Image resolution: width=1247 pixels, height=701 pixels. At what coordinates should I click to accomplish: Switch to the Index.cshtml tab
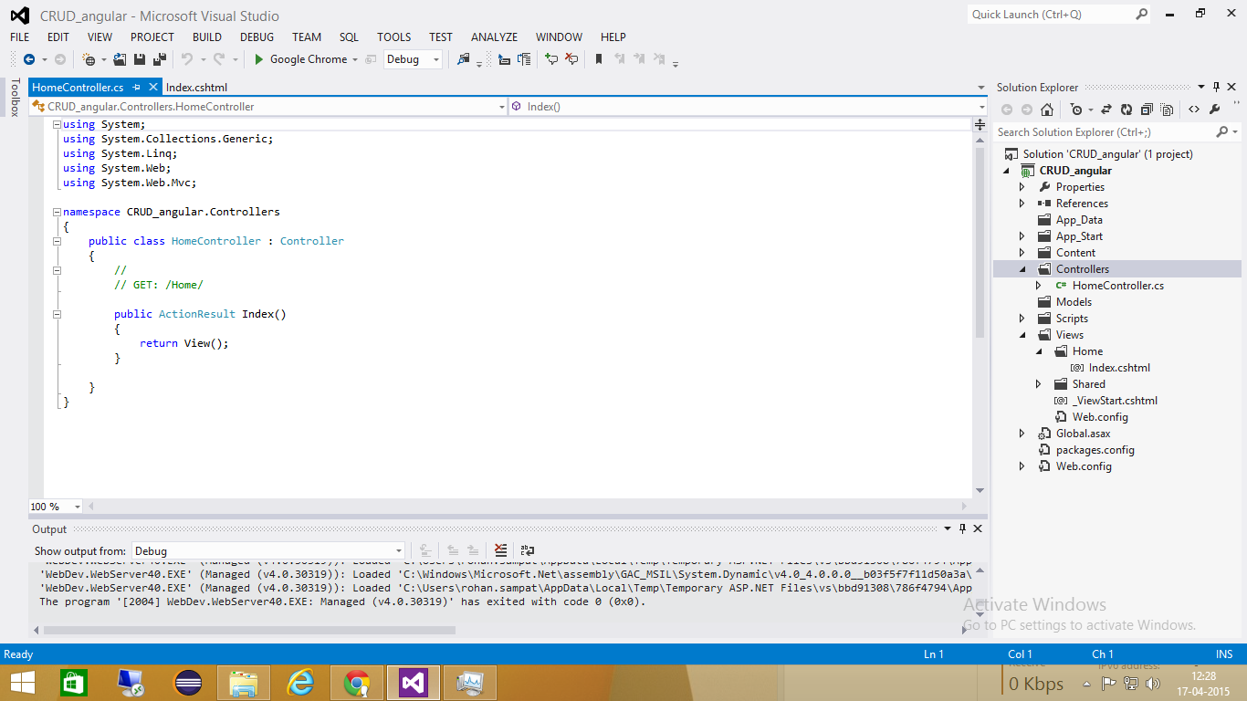[196, 88]
